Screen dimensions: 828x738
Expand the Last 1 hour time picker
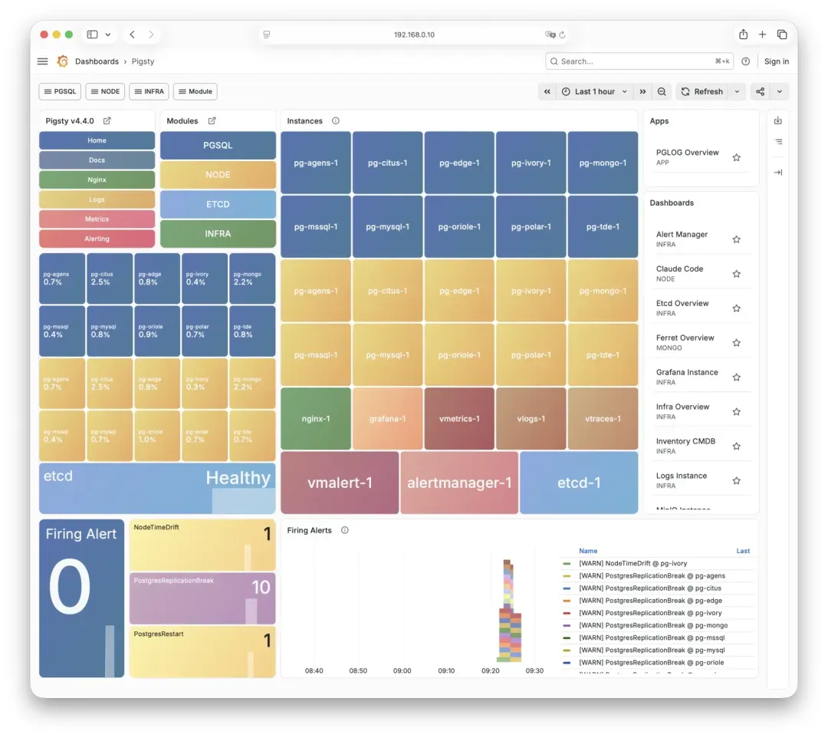pyautogui.click(x=595, y=91)
